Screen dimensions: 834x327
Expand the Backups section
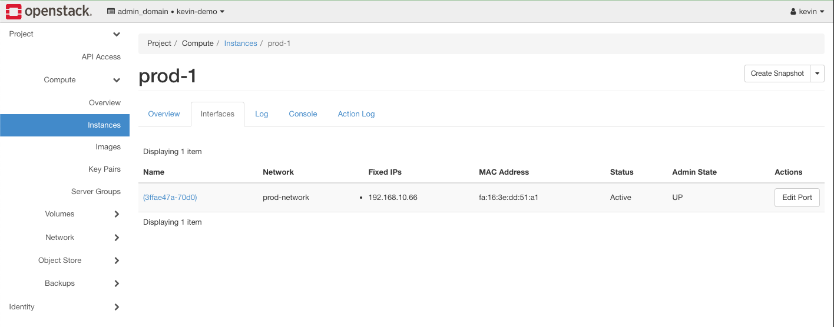click(117, 283)
